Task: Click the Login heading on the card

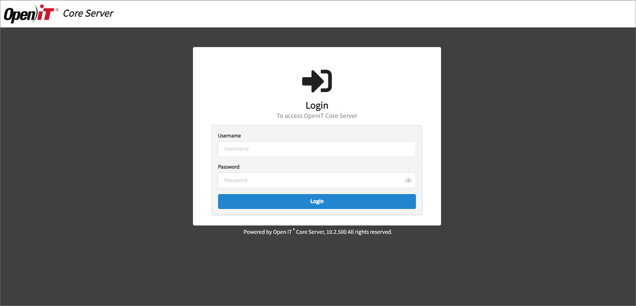Action: [x=317, y=105]
